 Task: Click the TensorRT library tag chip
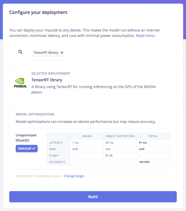click(x=48, y=53)
